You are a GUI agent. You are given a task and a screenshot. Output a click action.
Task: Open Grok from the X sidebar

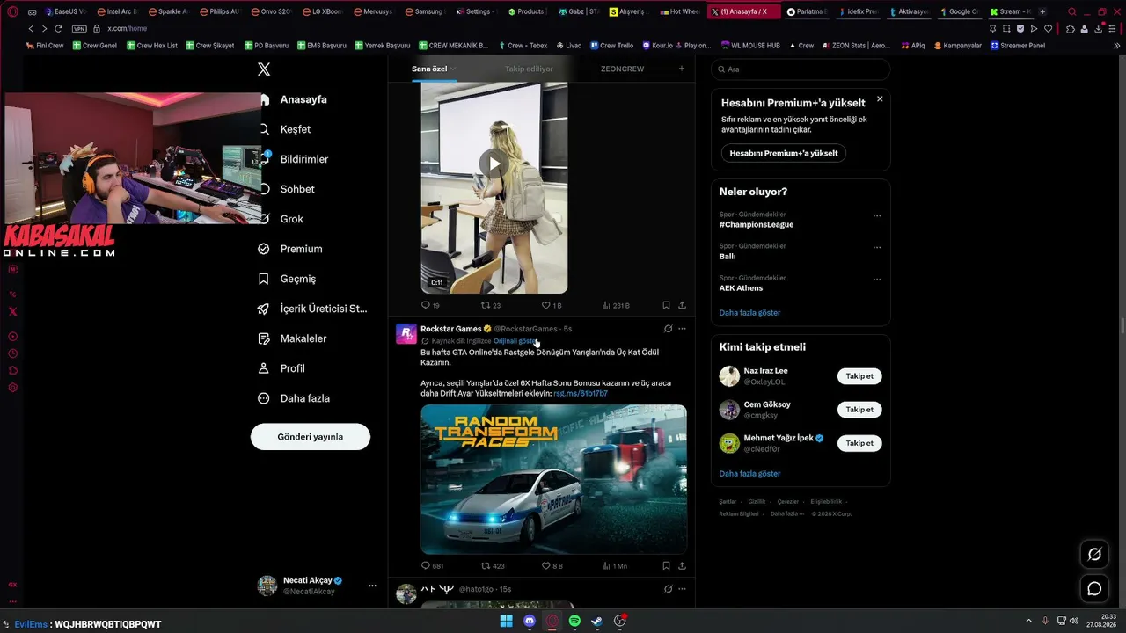click(291, 219)
